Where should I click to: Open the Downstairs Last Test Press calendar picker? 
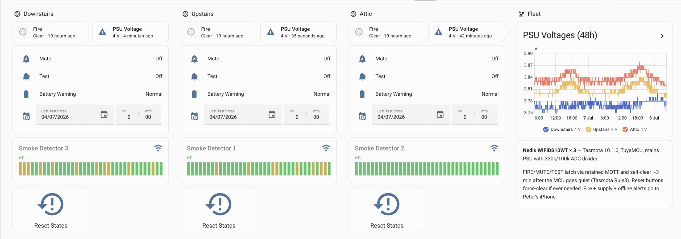coord(104,115)
